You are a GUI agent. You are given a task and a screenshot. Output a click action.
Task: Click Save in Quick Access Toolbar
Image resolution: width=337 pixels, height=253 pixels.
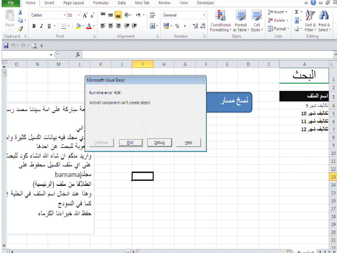(6, 46)
